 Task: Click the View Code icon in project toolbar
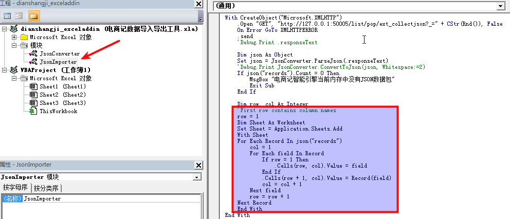[7, 16]
